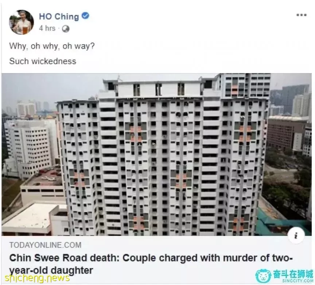The width and height of the screenshot is (315, 285).
Task: Open the HDB building article image
Action: pyautogui.click(x=156, y=155)
